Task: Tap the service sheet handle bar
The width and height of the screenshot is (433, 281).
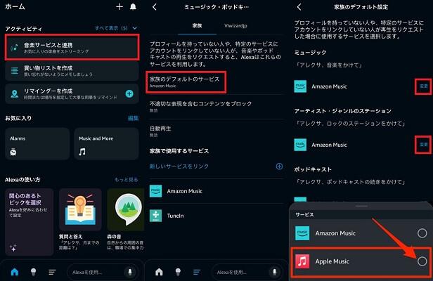Action: [361, 207]
